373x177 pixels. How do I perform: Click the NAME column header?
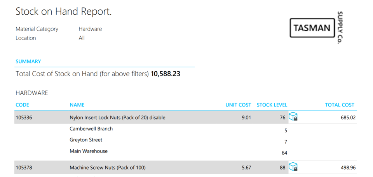pyautogui.click(x=77, y=105)
